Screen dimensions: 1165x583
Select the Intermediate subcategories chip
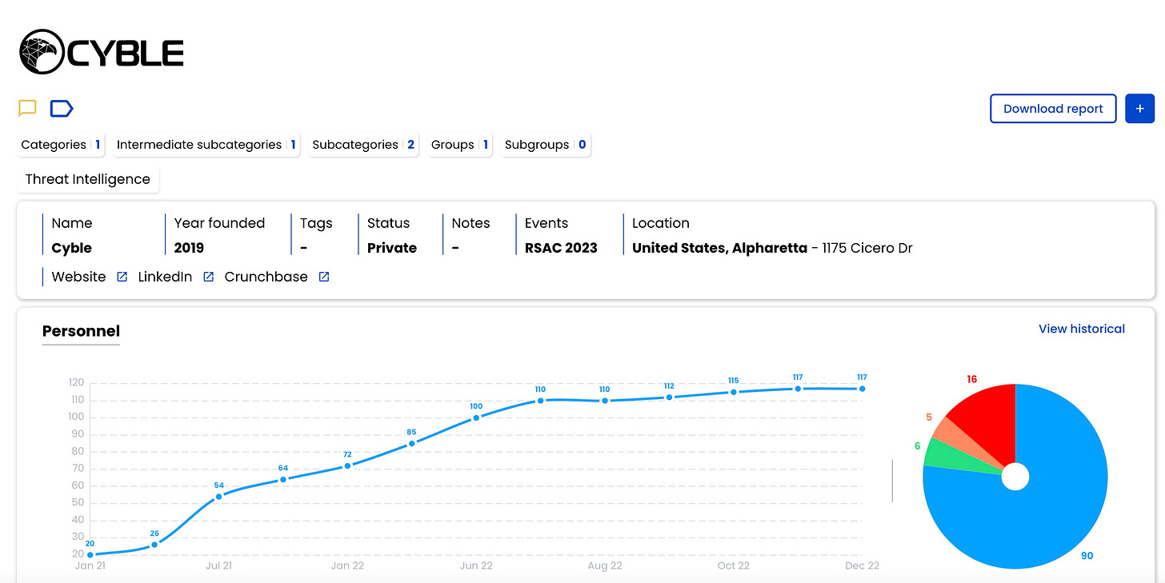(206, 145)
